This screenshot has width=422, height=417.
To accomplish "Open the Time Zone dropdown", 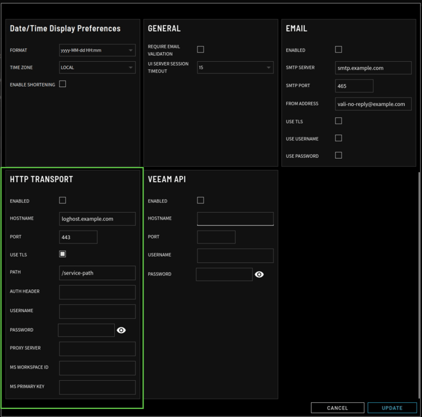I will 97,67.
